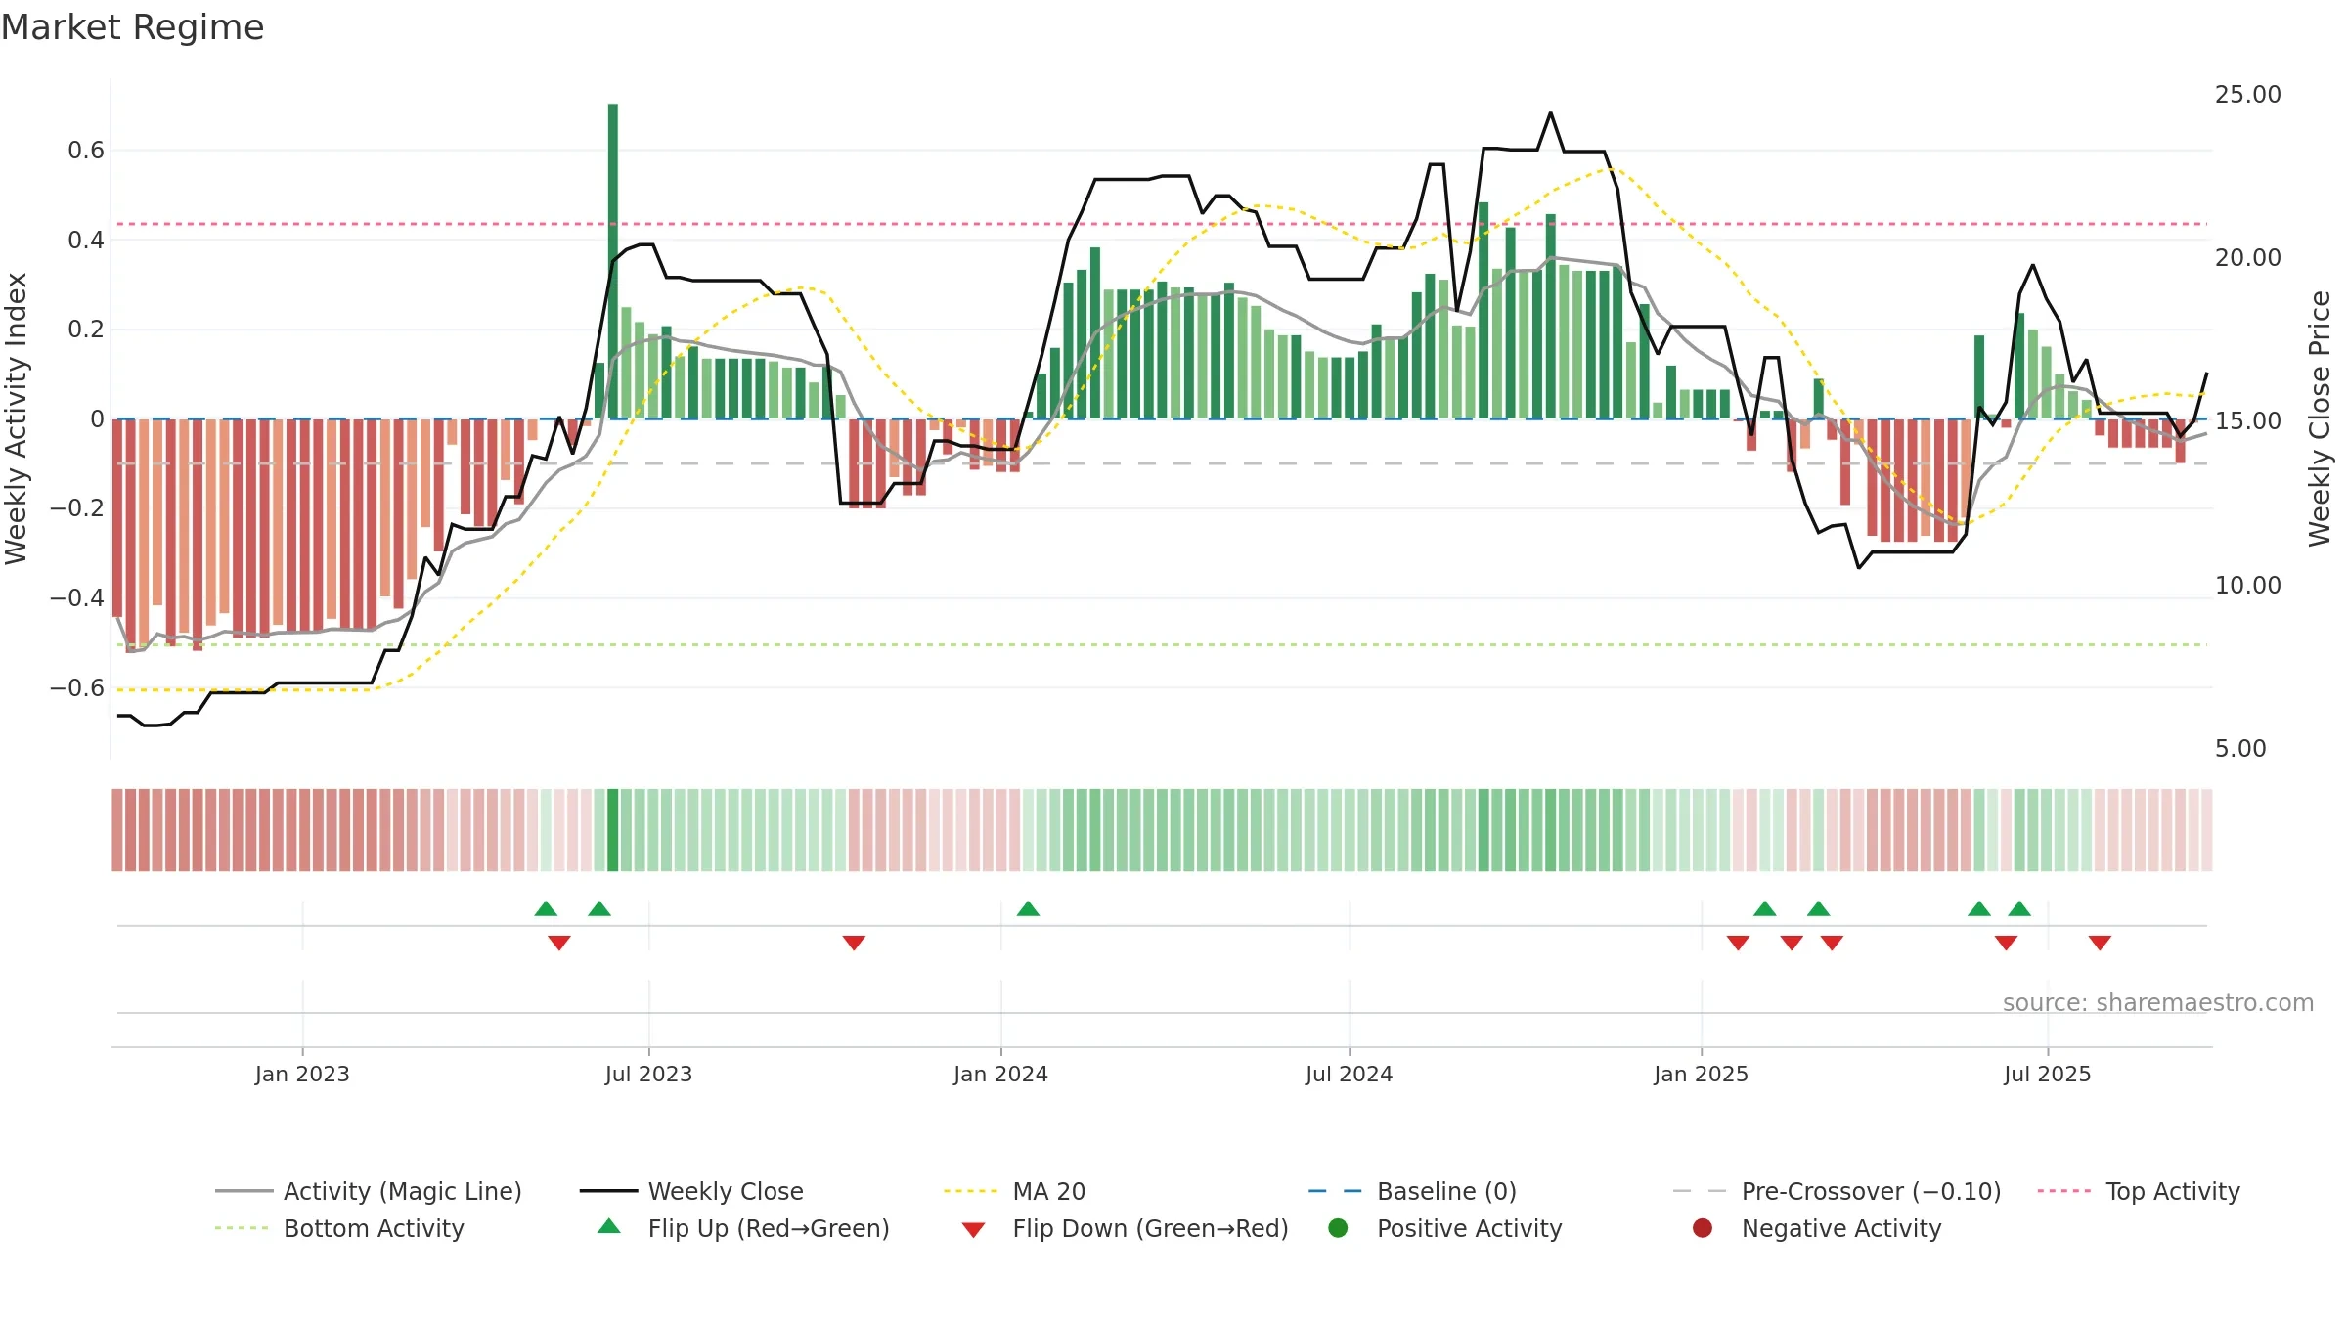Click the source: sharemaestro.com text

coord(2158,1002)
